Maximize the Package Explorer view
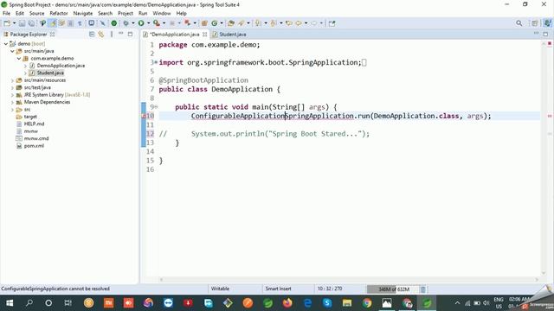This screenshot has height=311, width=554. tap(130, 35)
